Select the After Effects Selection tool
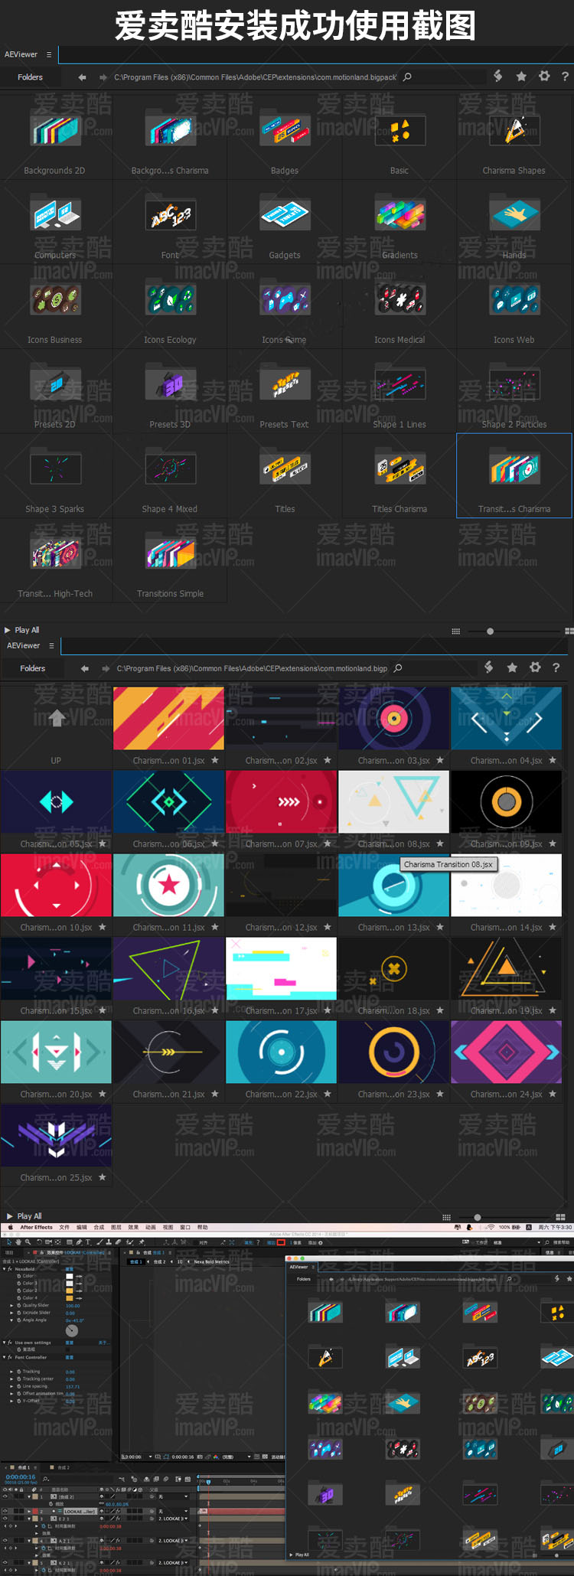Viewport: 574px width, 1576px height. click(9, 1242)
